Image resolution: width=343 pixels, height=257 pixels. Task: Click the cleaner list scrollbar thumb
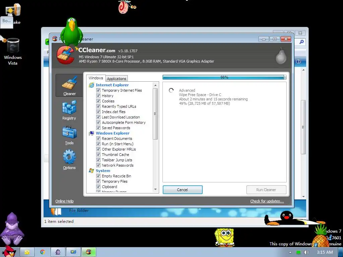pos(155,114)
